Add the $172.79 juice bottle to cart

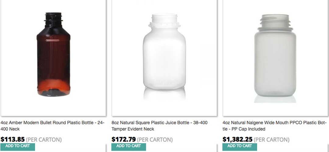tap(129, 147)
